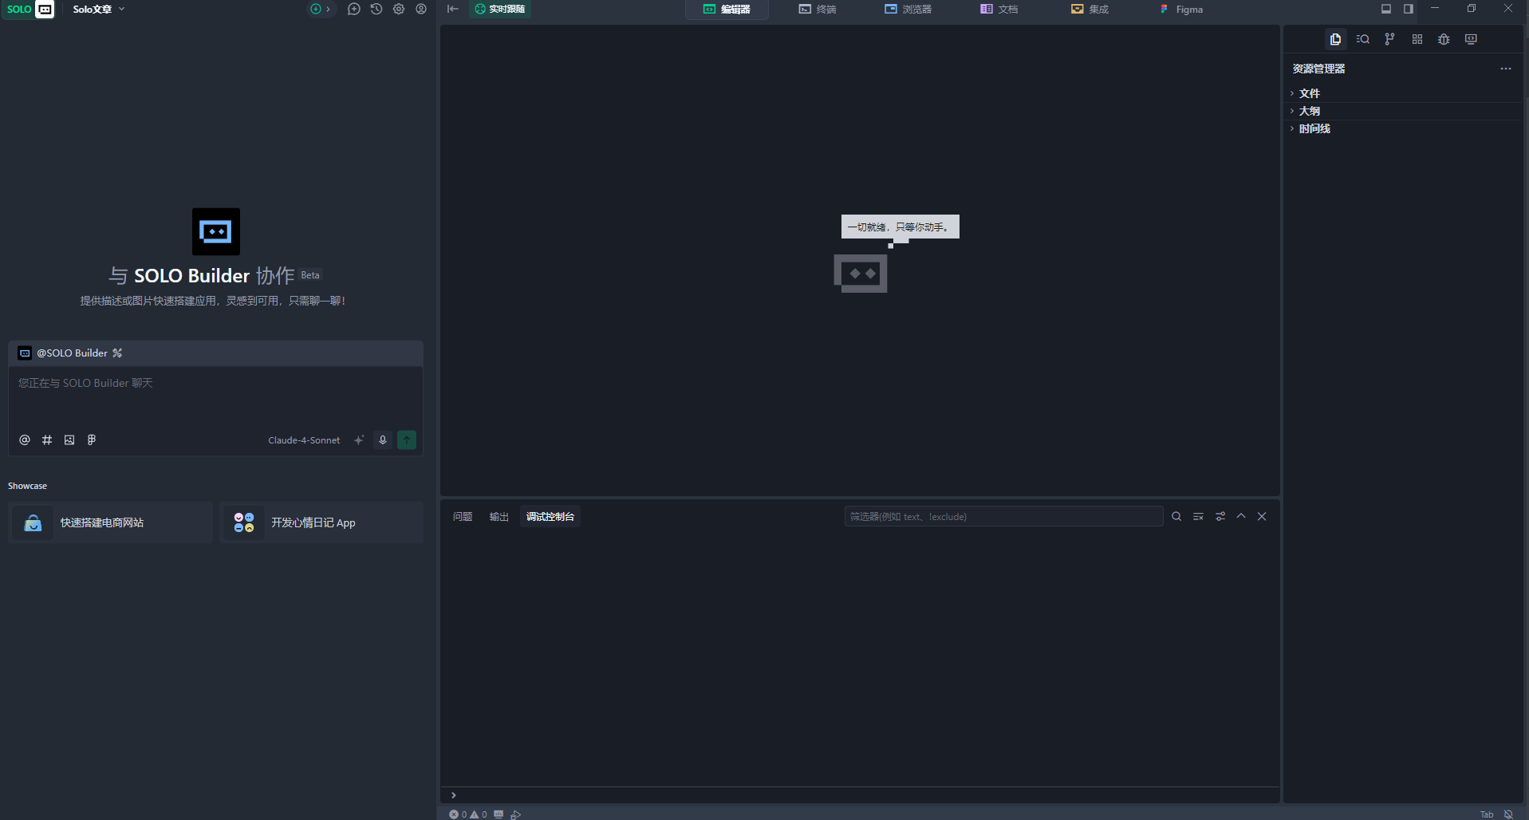The height and width of the screenshot is (820, 1529).
Task: Toggle 实时跟随 live follow mode
Action: pyautogui.click(x=500, y=10)
